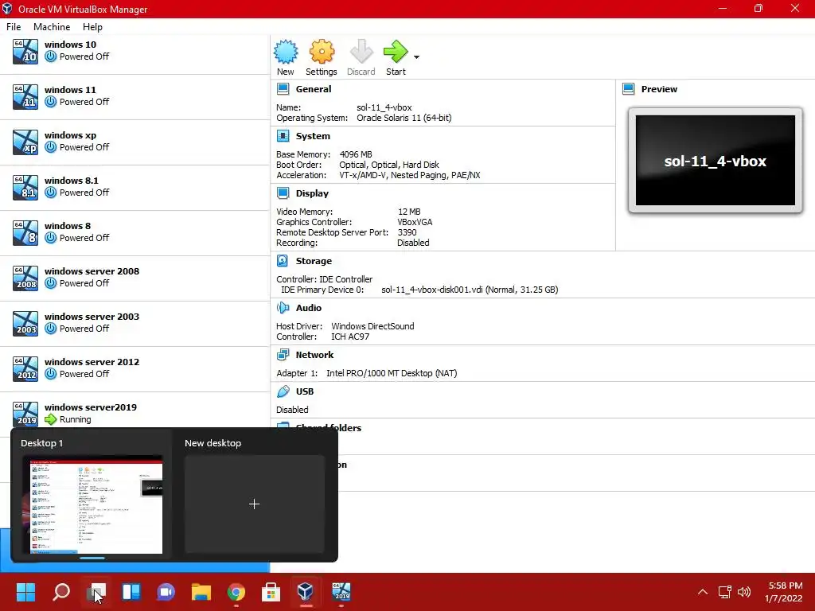The width and height of the screenshot is (815, 611).
Task: Click the Remote Desktop Server Port 3390 value
Action: pyautogui.click(x=407, y=232)
